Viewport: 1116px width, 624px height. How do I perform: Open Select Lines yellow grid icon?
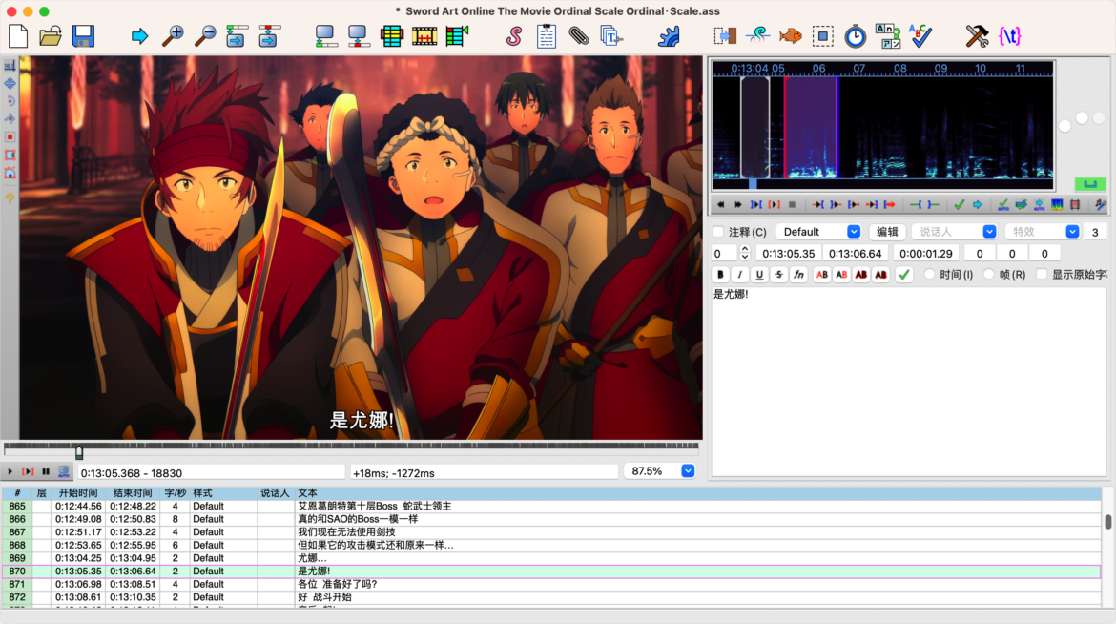391,35
